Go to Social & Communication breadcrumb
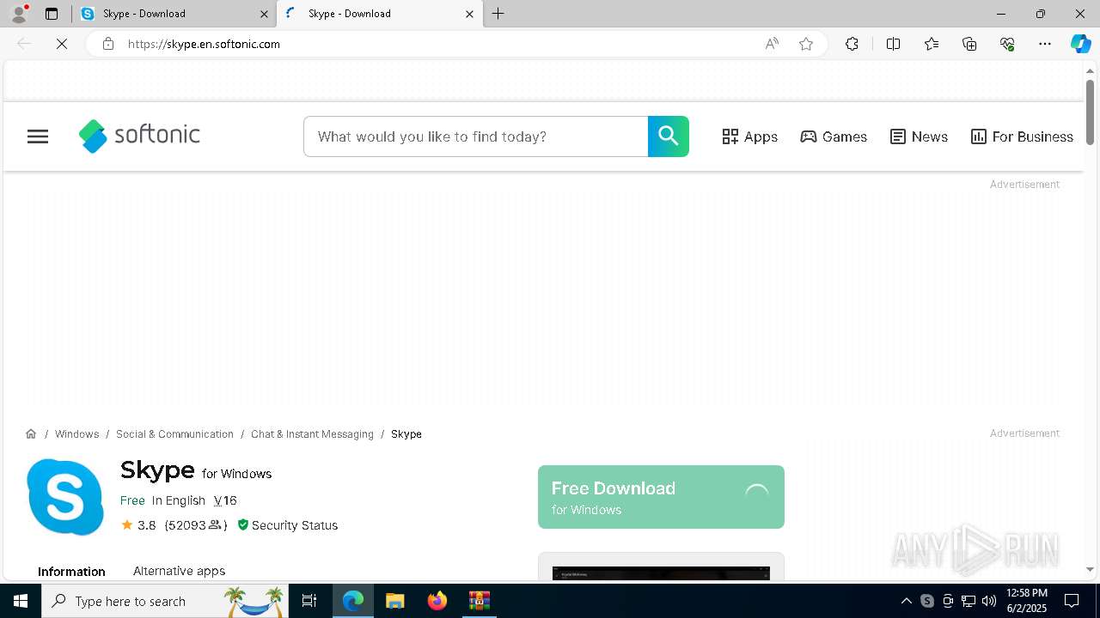The width and height of the screenshot is (1100, 618). pyautogui.click(x=174, y=434)
